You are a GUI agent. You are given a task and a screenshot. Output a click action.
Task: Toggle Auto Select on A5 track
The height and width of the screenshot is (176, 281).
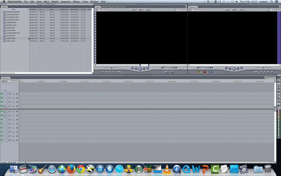pos(17,128)
